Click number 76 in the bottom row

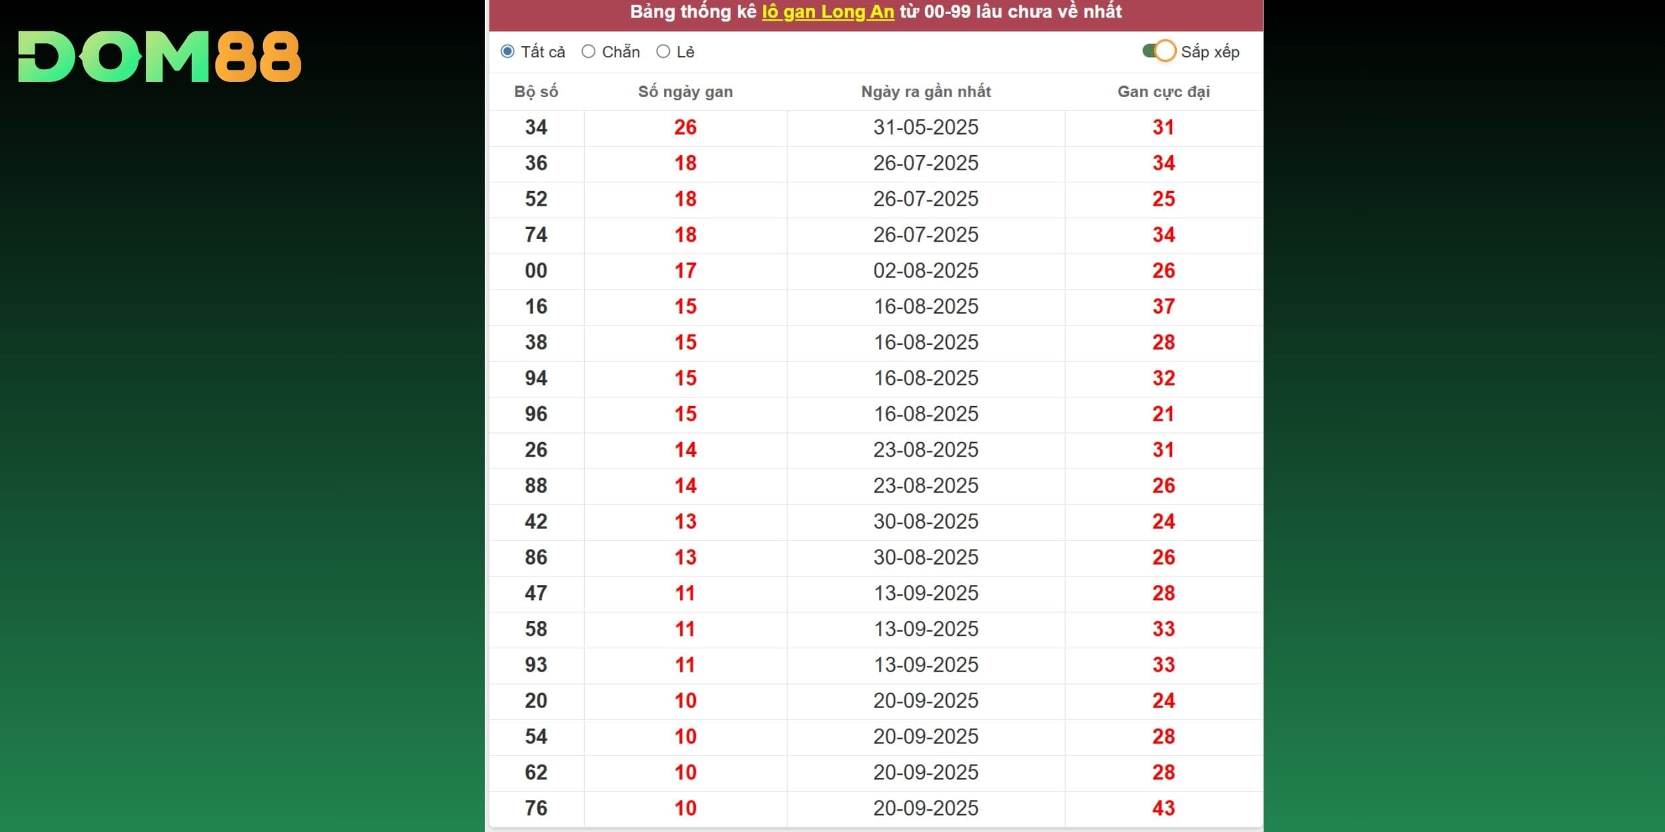click(x=536, y=808)
